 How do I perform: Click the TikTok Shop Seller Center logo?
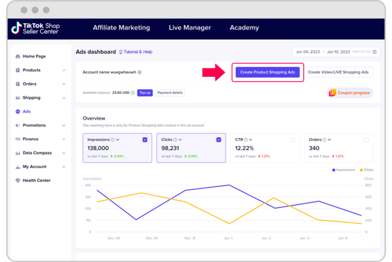(35, 28)
